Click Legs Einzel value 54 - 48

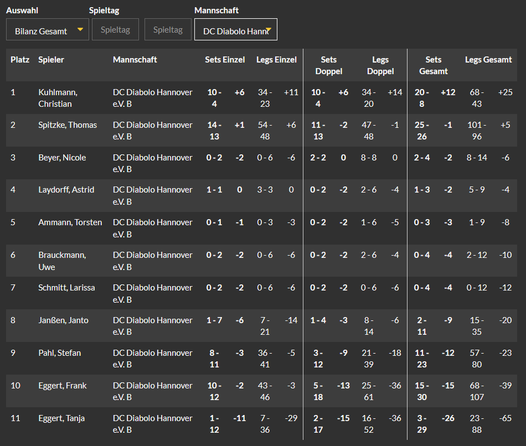tap(265, 131)
